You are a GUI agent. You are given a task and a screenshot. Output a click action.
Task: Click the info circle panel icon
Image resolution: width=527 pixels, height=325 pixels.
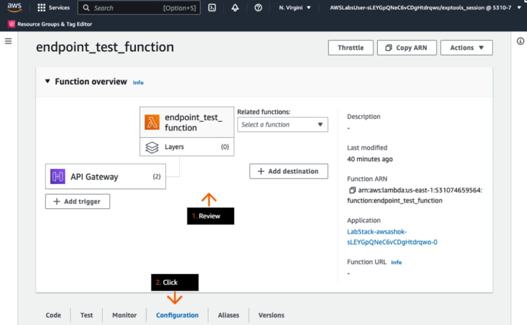click(x=520, y=41)
